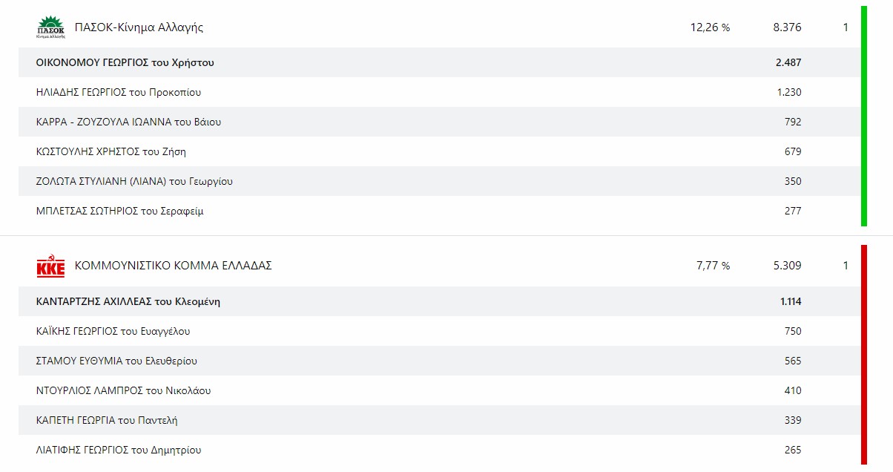Image resolution: width=893 pixels, height=472 pixels.
Task: Click the PASOK party logo
Action: 50,27
